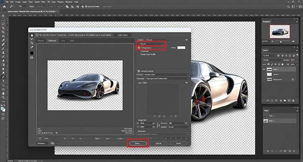Uncheck the Transparency checkbox
This screenshot has height=162, width=303.
(139, 48)
